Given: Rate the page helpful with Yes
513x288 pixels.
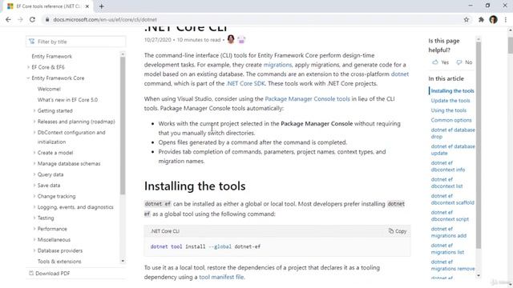Looking at the screenshot, I should (440, 62).
